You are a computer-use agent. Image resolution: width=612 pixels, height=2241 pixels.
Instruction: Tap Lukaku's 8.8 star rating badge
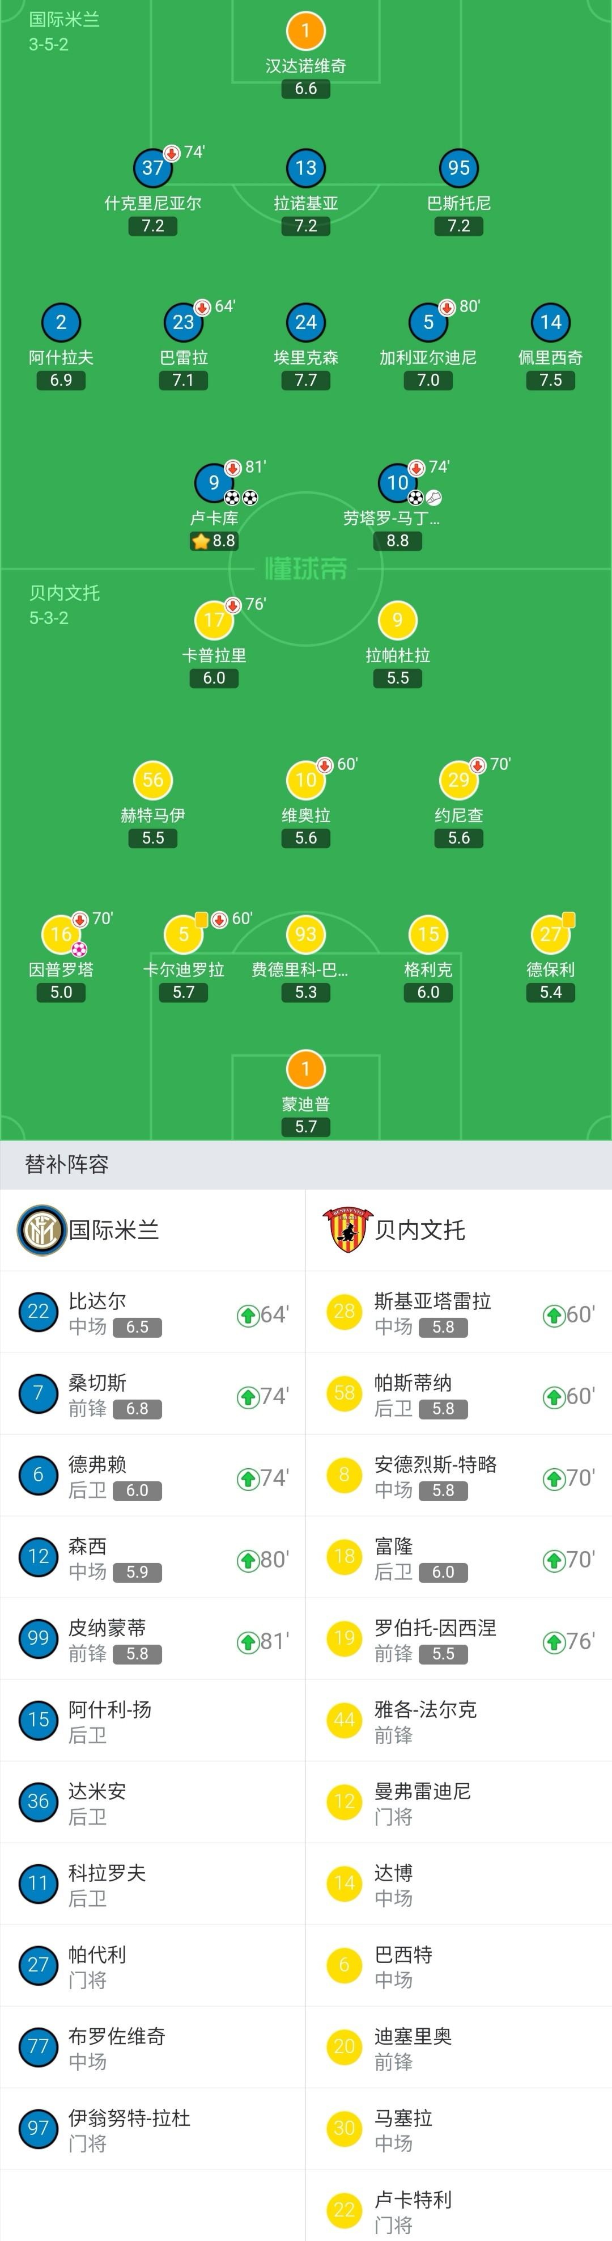(214, 541)
